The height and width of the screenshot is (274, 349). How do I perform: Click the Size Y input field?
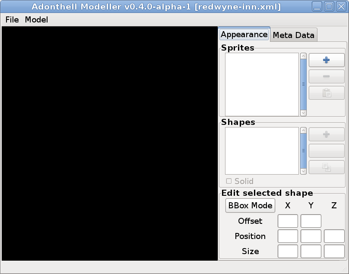point(311,251)
